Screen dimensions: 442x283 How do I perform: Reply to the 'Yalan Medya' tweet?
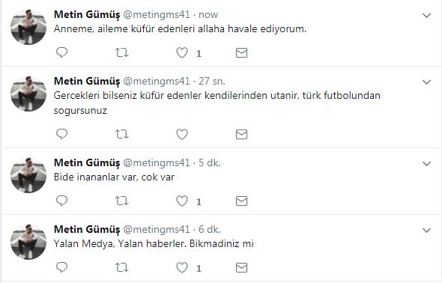pos(61,267)
